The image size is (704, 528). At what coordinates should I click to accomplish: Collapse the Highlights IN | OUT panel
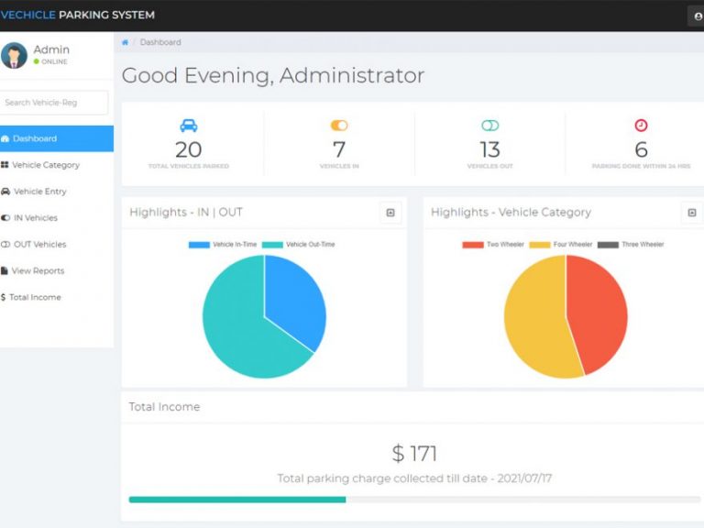click(390, 213)
